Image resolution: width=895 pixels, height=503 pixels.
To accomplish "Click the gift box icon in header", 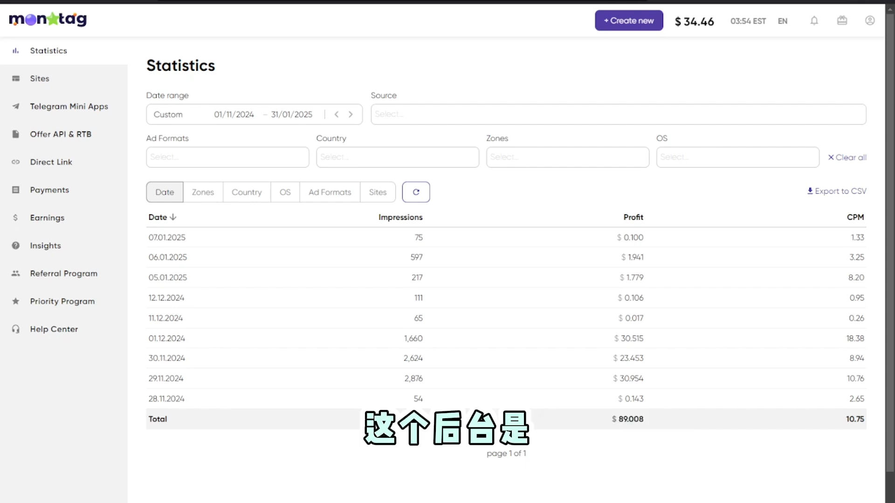I will pyautogui.click(x=842, y=20).
